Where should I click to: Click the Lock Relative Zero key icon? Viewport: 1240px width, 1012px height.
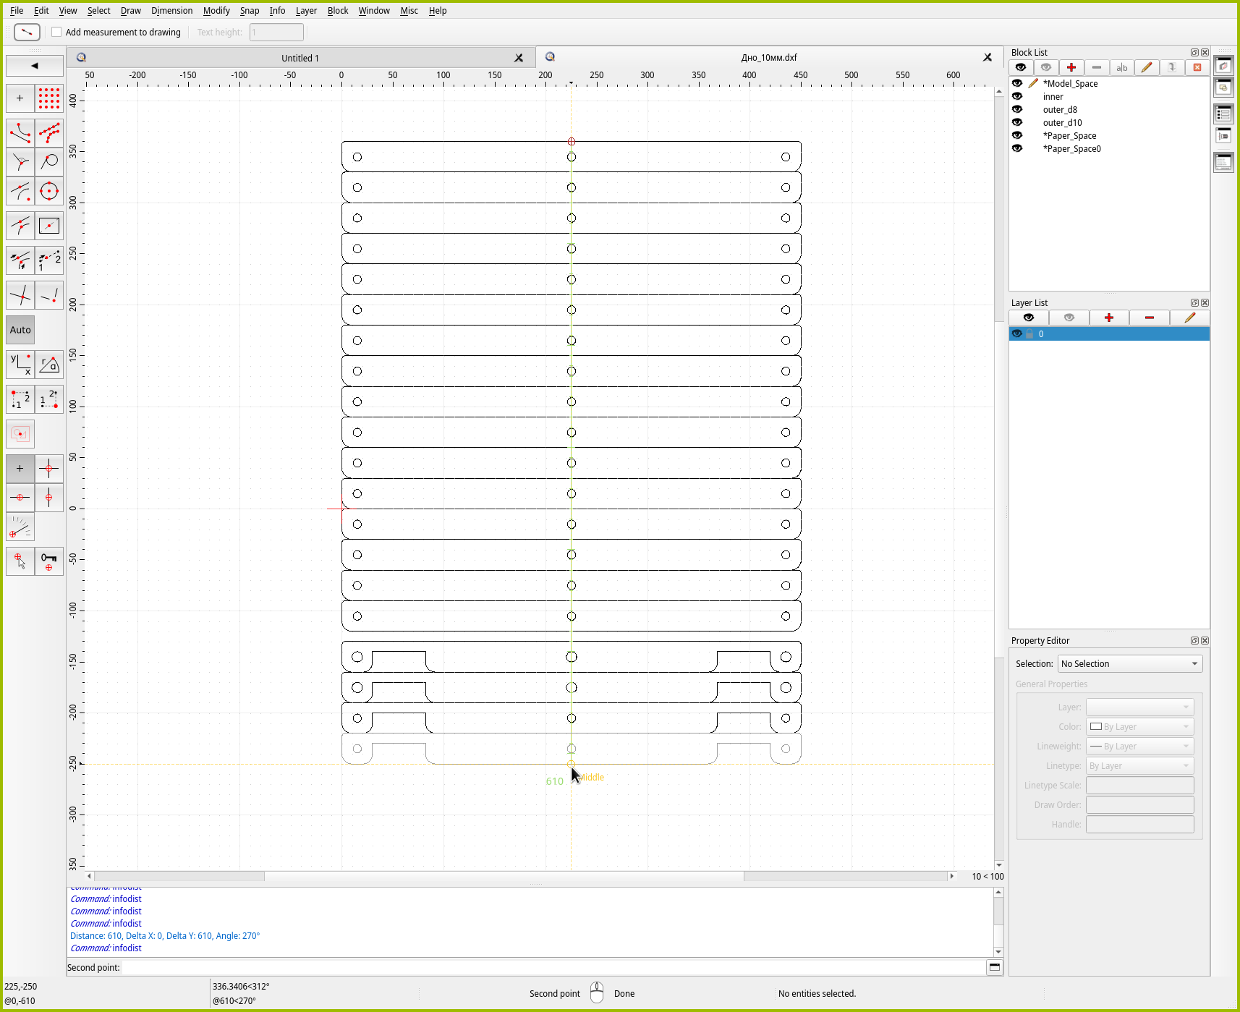point(49,561)
